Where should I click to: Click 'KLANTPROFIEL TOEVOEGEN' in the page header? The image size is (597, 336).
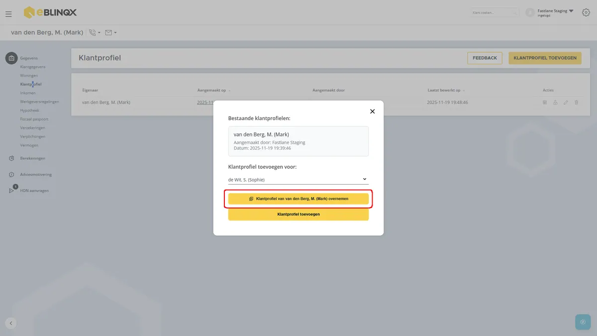tap(545, 58)
